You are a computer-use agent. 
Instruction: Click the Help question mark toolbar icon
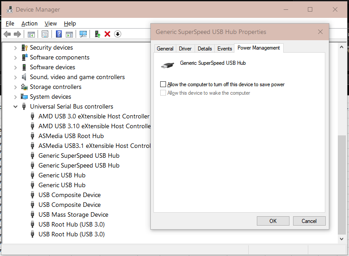point(59,34)
